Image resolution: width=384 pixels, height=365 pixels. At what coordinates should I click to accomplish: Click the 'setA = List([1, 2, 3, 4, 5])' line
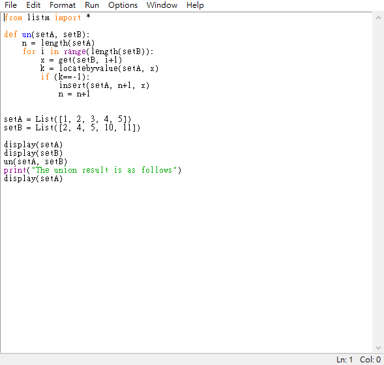pos(68,119)
